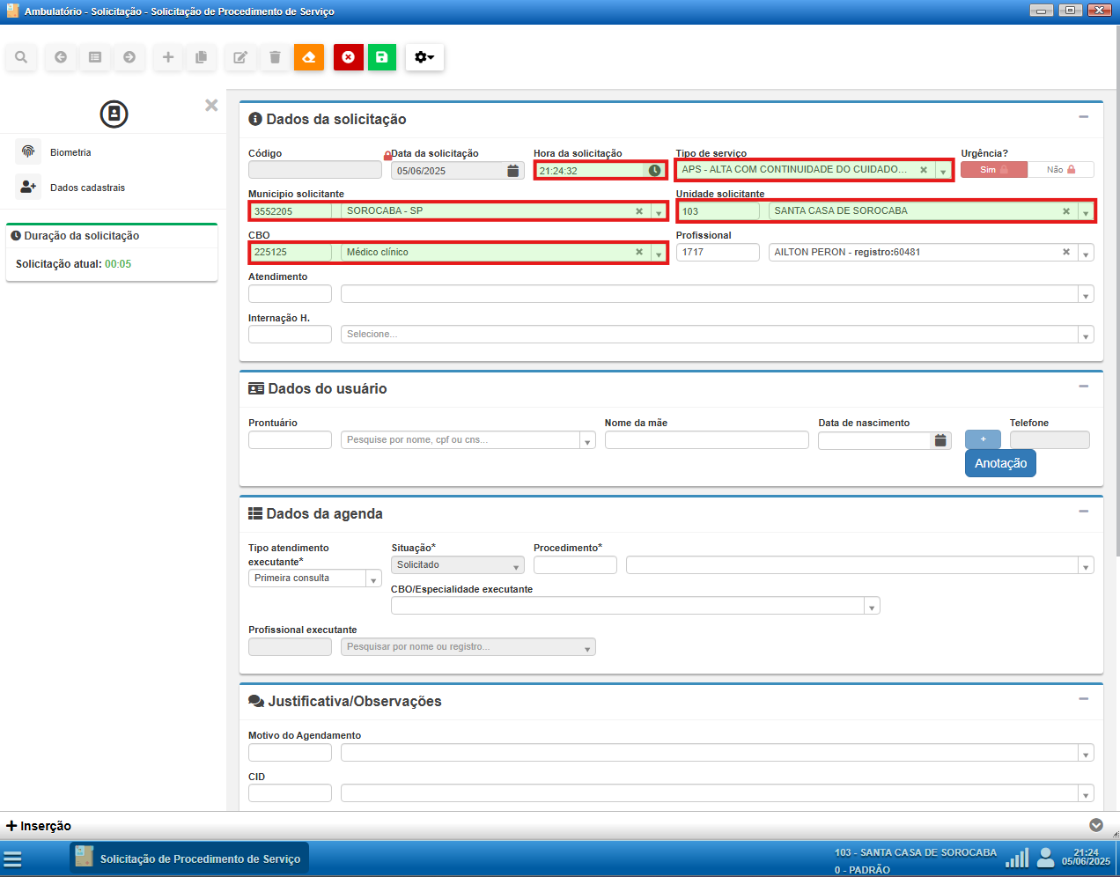Click the green save disk icon
Screen dimensions: 1120x877
coord(381,57)
